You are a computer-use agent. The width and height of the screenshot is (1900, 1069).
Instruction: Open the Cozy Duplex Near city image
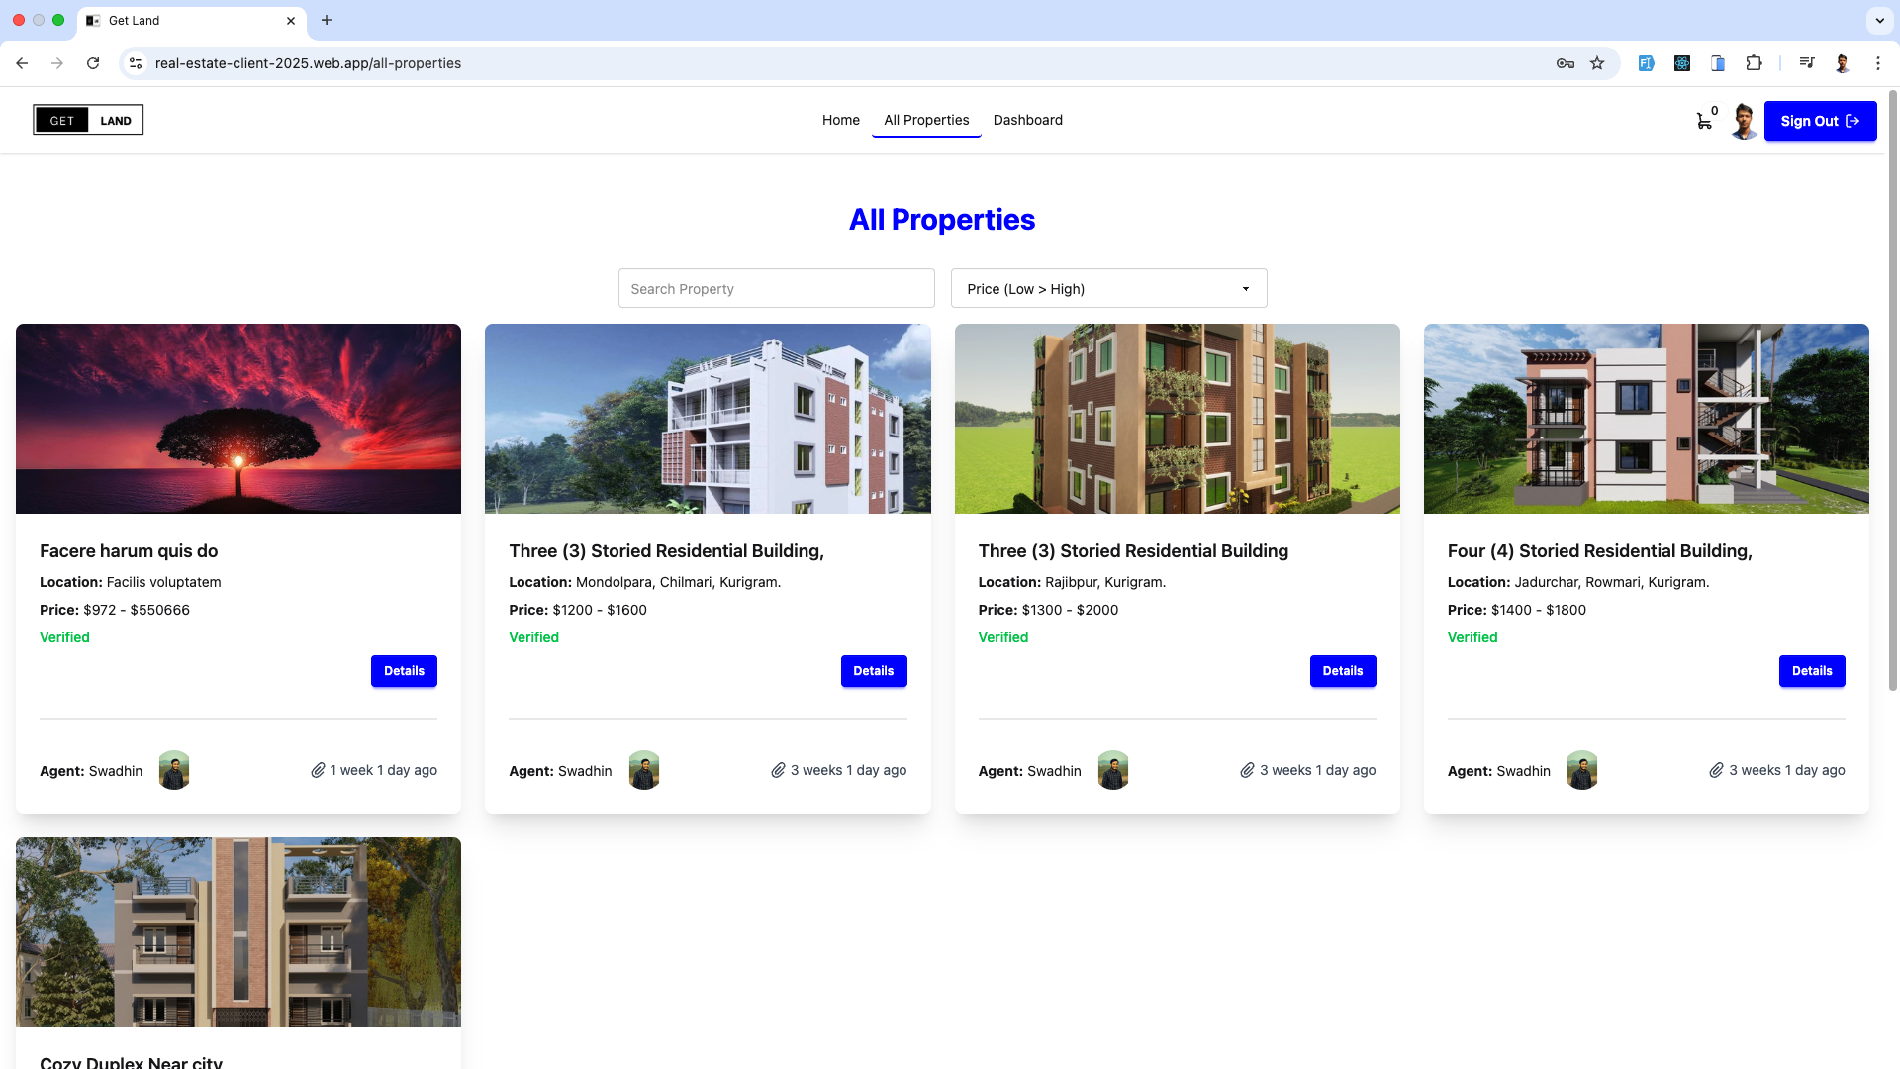pos(238,932)
